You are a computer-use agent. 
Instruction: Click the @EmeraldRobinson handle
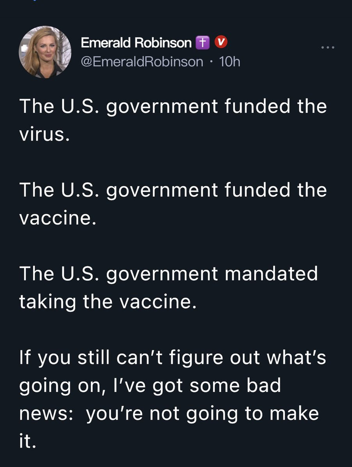(x=142, y=61)
